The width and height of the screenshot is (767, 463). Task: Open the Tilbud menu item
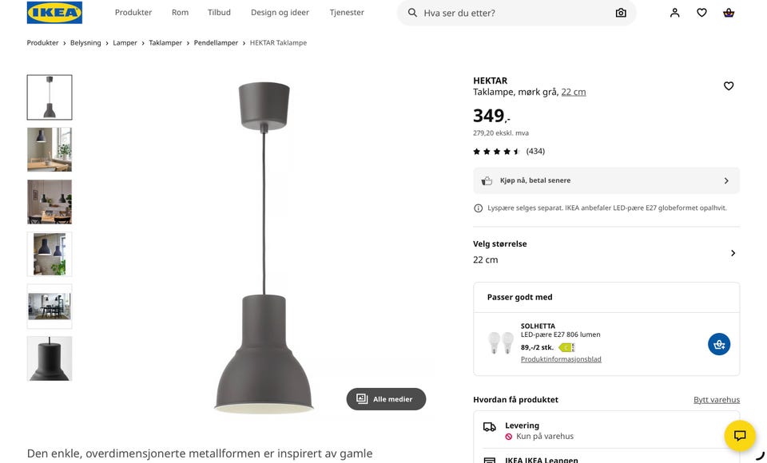[x=219, y=13]
